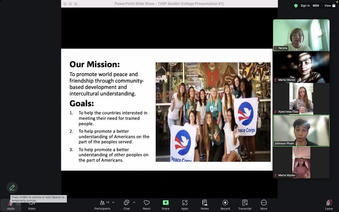This screenshot has height=212, width=339.
Task: Click the PowerPoint Slide Show window title
Action: pos(169,4)
